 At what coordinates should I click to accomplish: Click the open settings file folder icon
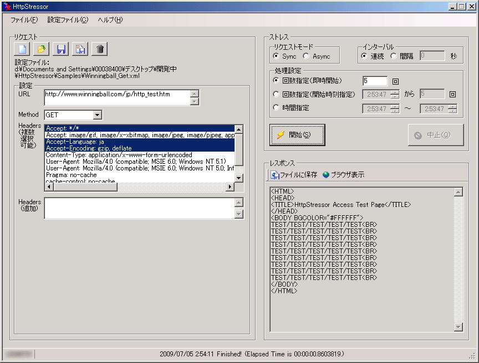tap(42, 49)
